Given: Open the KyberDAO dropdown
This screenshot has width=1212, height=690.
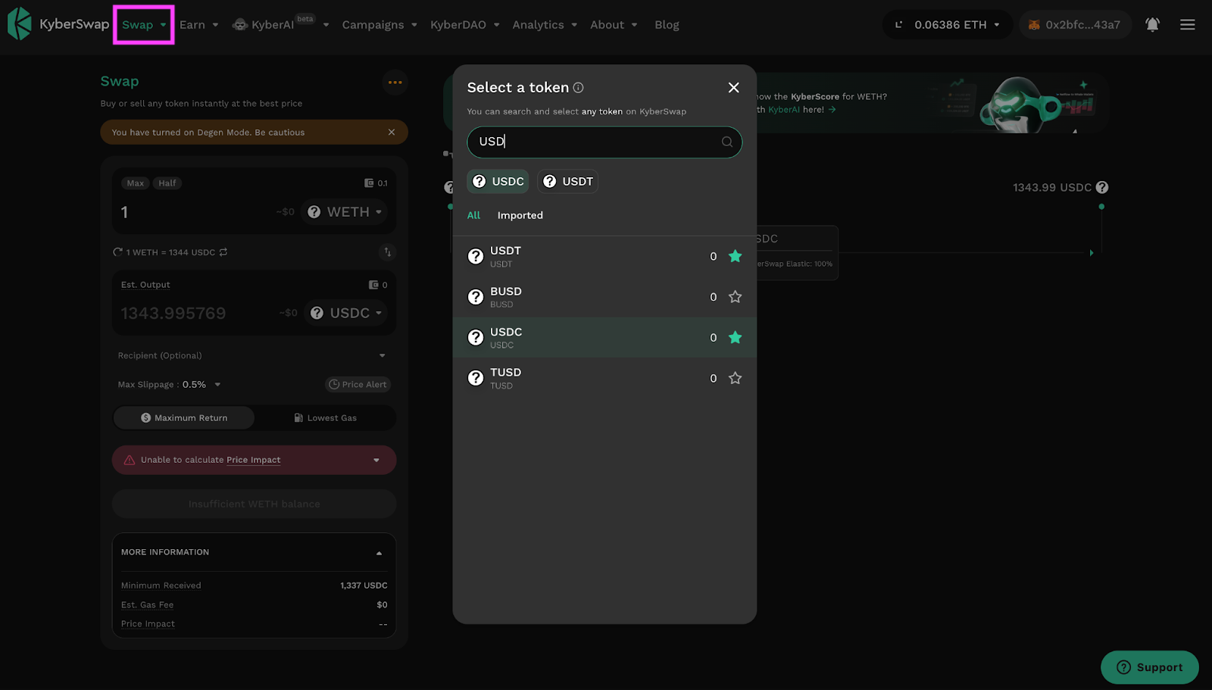Looking at the screenshot, I should (x=464, y=25).
